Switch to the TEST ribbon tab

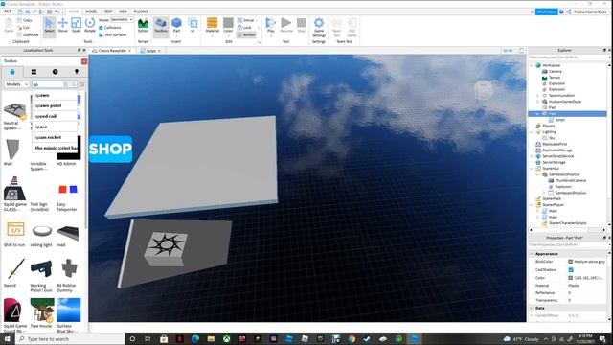tap(108, 11)
